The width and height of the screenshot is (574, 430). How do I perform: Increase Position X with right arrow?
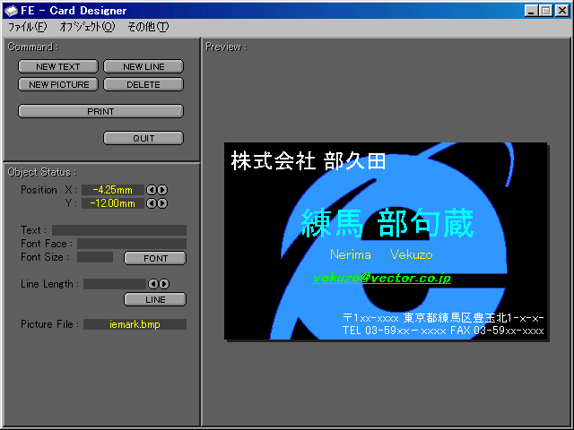(x=162, y=190)
